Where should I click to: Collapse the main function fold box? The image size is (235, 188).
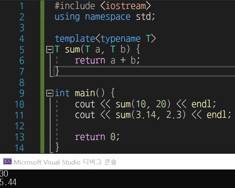50,93
